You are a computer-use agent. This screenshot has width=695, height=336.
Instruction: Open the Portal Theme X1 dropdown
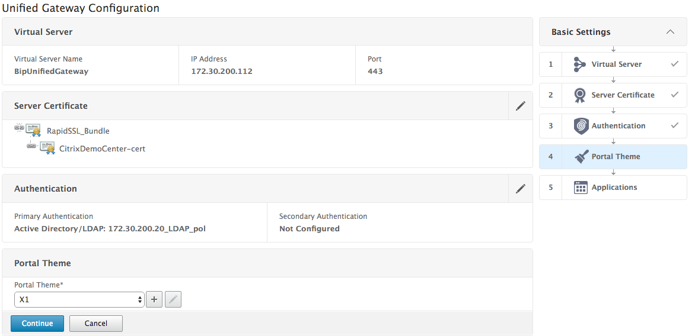tap(79, 299)
